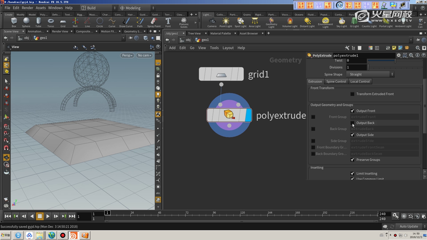Viewport: 427px width, 240px height.
Task: Pick the Draw Curve shelf tool
Action: tap(126, 22)
